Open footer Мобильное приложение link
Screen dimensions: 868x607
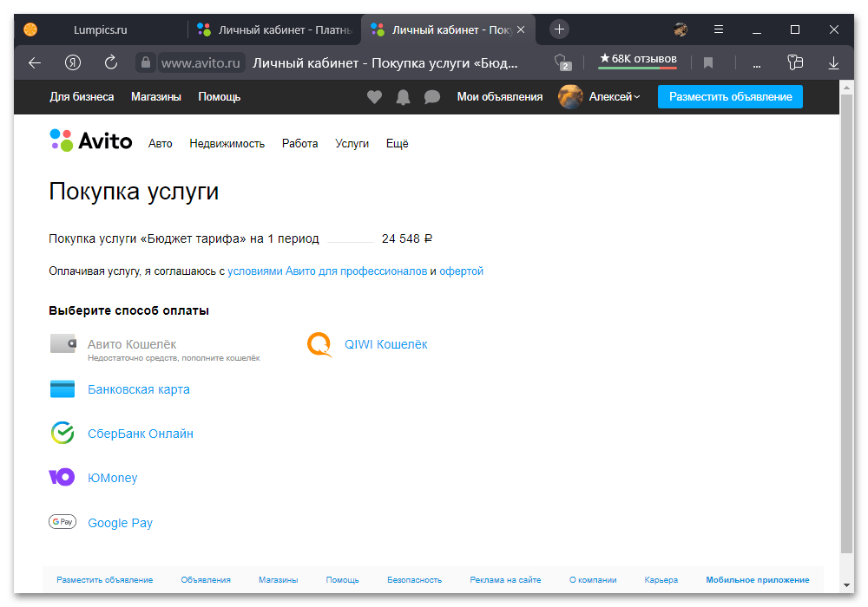pos(757,580)
